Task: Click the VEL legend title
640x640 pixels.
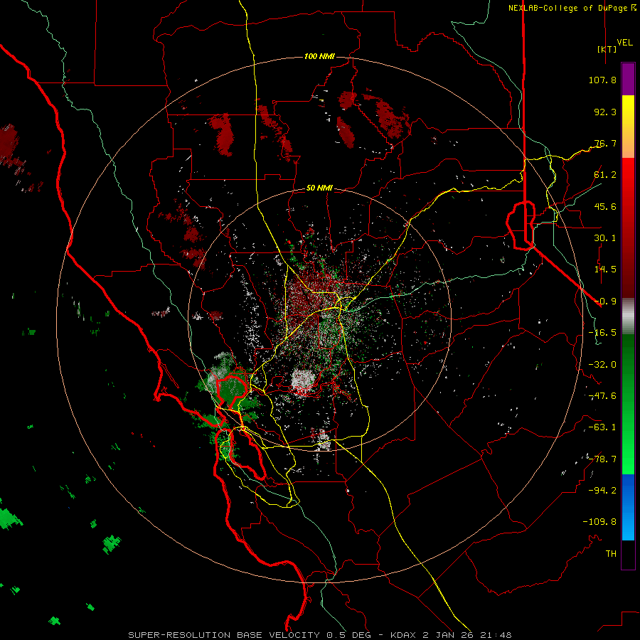Action: (x=624, y=43)
